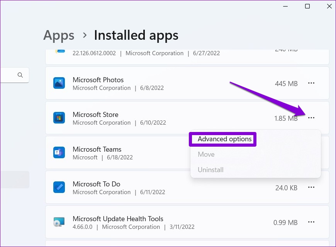Image resolution: width=336 pixels, height=247 pixels.
Task: Click the 24.0 KB size value
Action: click(x=286, y=188)
